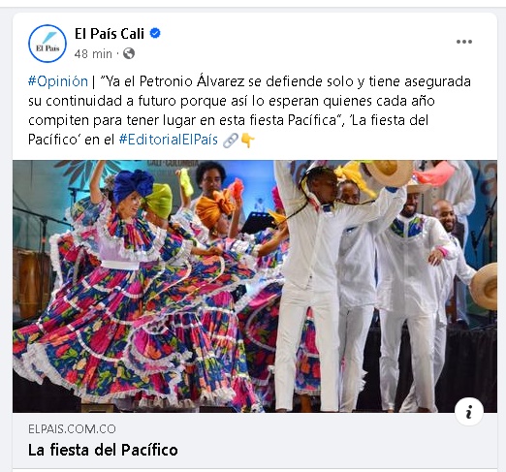The width and height of the screenshot is (506, 472).
Task: Open the "La fiesta del Pacífico" headline
Action: 103,450
